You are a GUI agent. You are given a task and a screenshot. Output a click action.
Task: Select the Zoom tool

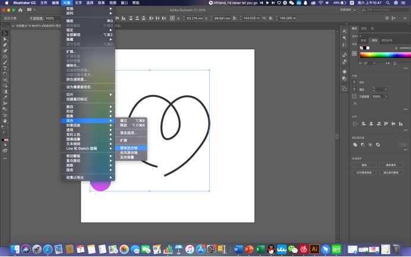click(x=5, y=121)
